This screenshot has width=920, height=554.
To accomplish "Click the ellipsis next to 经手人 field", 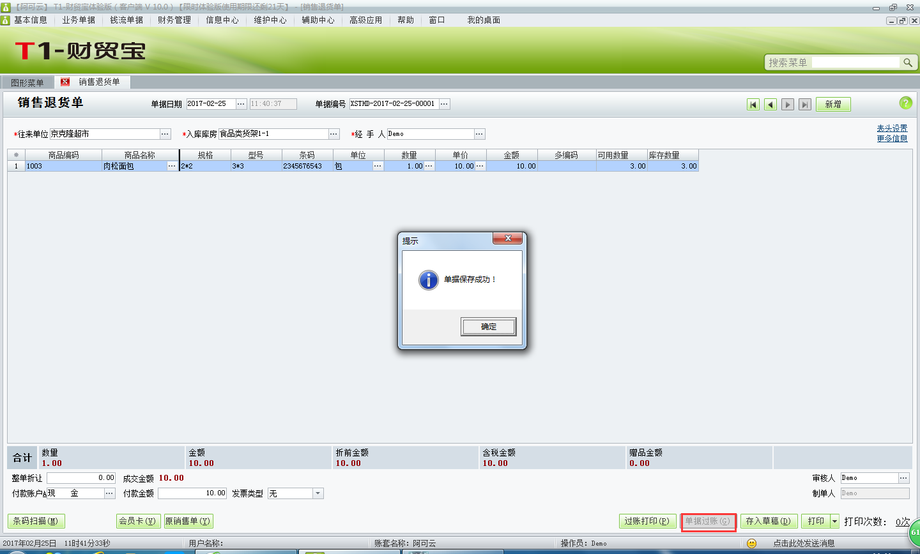I will point(479,134).
